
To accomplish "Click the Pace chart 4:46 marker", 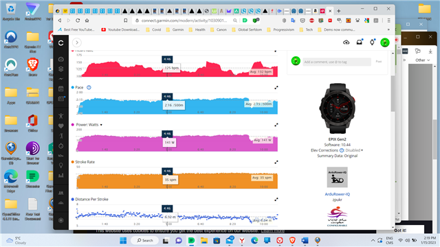I will point(167,96).
